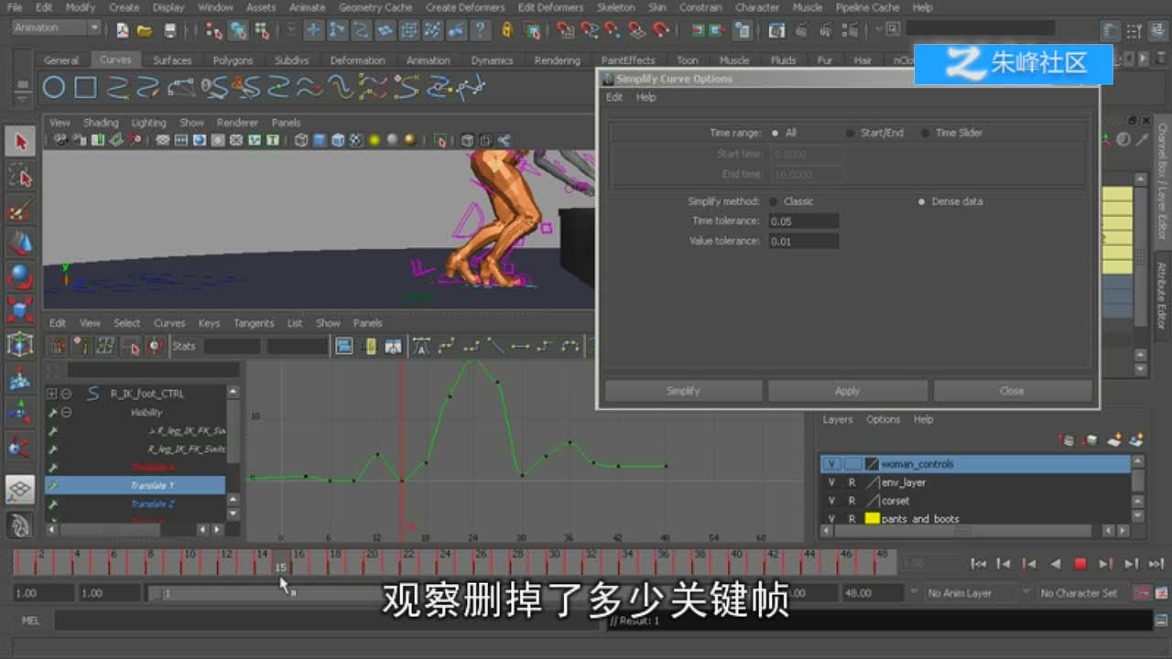Activate the Rotate tool sphere icon
Screen dimensions: 1172x659
[x=20, y=276]
